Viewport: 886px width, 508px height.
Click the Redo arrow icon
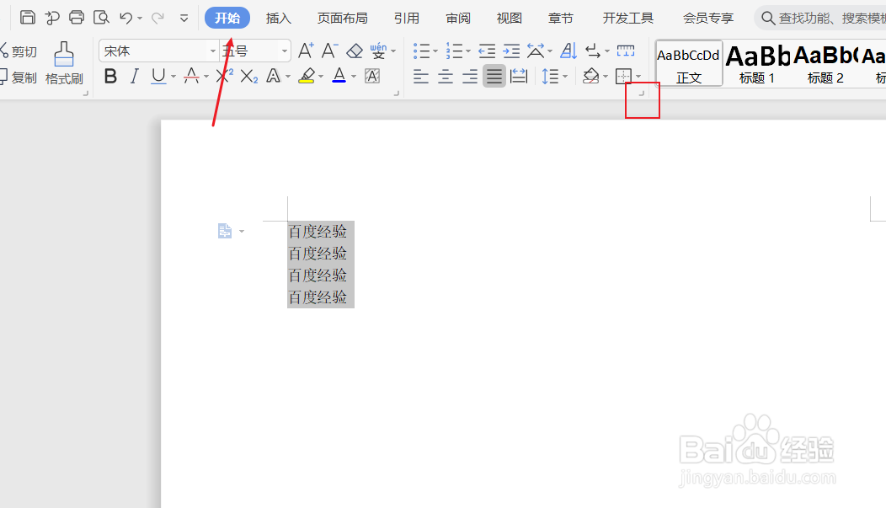pyautogui.click(x=157, y=18)
